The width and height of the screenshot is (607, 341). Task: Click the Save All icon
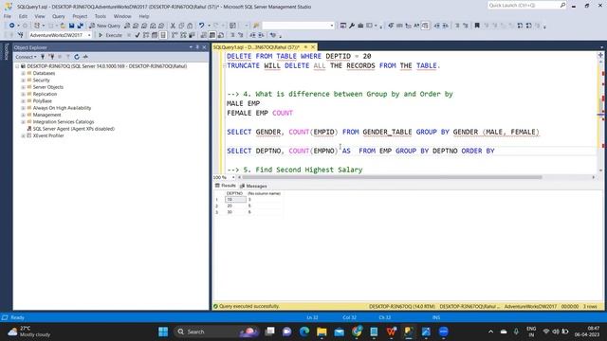[80, 26]
